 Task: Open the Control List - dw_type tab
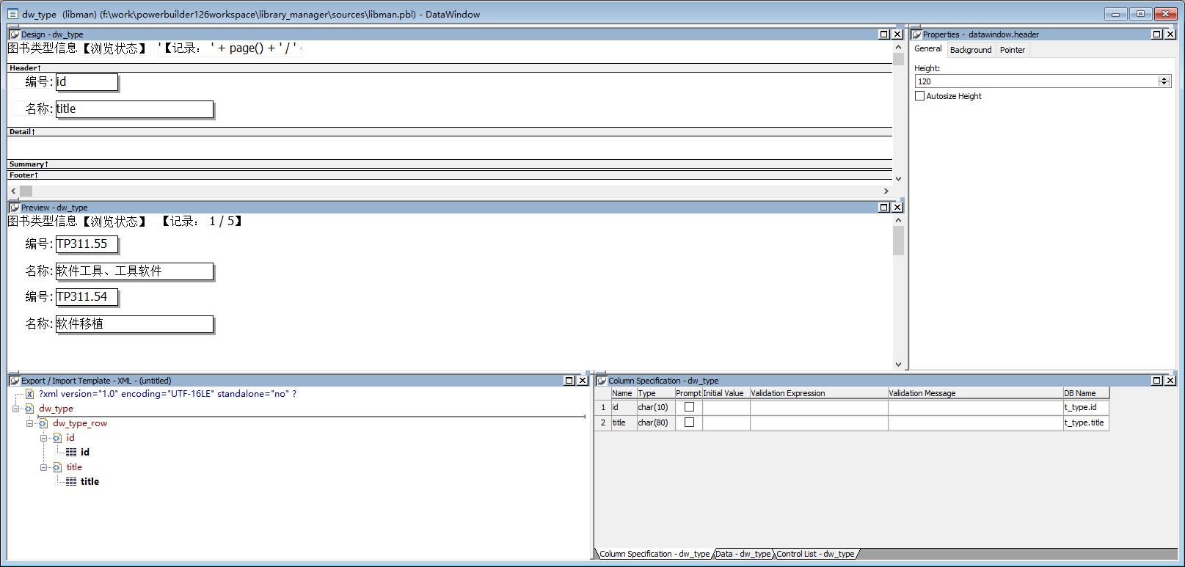tap(815, 554)
